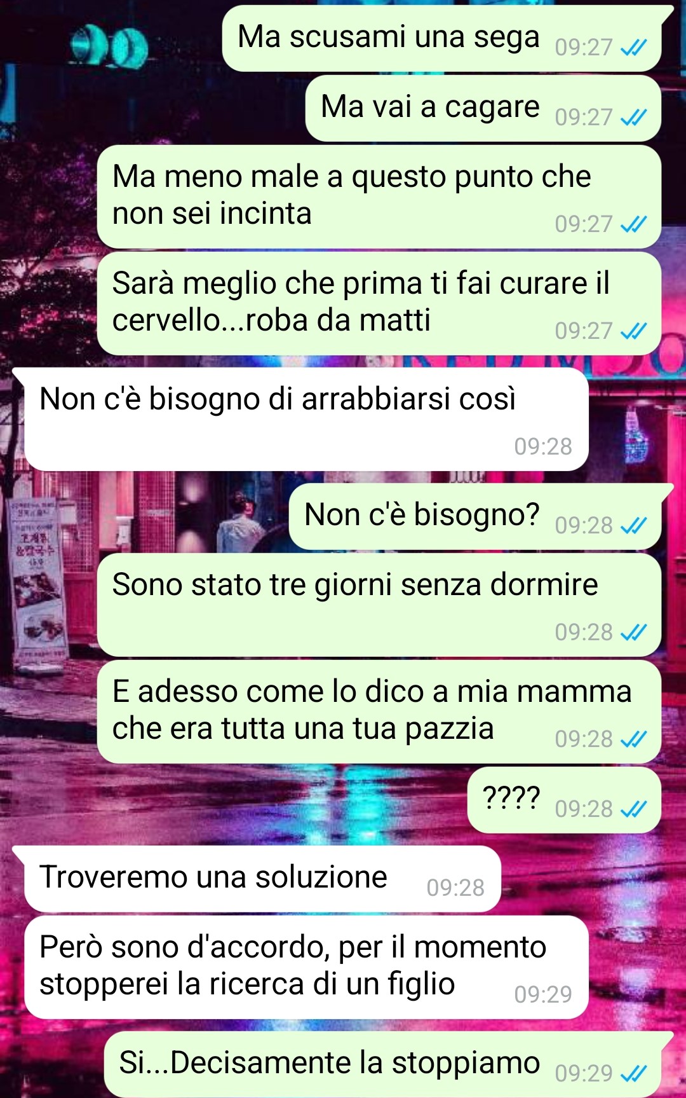Tap the message "Non c'è bisogno di arrabbiarsi così"
This screenshot has height=1098, width=686.
[x=300, y=419]
